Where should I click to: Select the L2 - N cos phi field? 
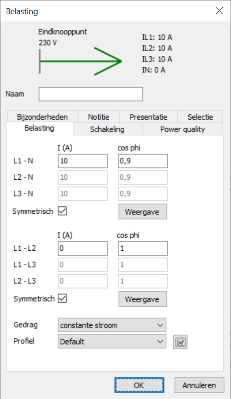[143, 177]
